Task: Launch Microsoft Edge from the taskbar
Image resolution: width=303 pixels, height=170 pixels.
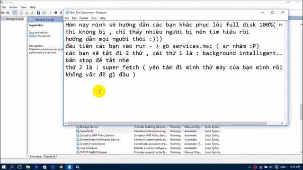Action: pos(53,167)
